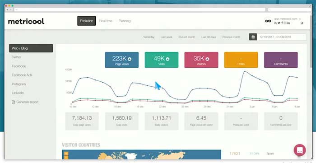Open the Twitter section in sidebar
Viewport: 316px width, 163px height.
pyautogui.click(x=16, y=57)
